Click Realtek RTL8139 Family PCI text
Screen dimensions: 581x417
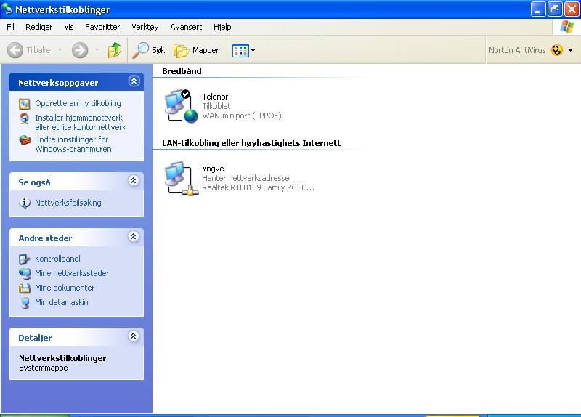click(x=258, y=187)
